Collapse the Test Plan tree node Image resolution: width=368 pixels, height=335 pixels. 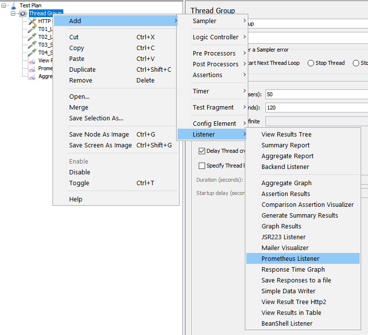pos(4,5)
